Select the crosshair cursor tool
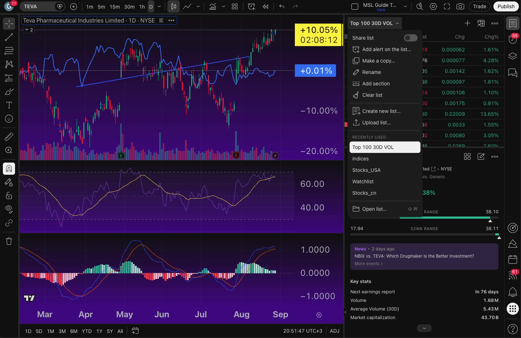521x338 pixels. (9, 24)
